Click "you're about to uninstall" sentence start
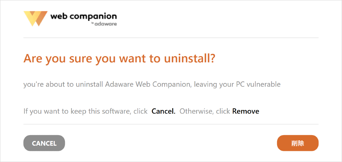This screenshot has height=162, width=342. click(x=63, y=85)
